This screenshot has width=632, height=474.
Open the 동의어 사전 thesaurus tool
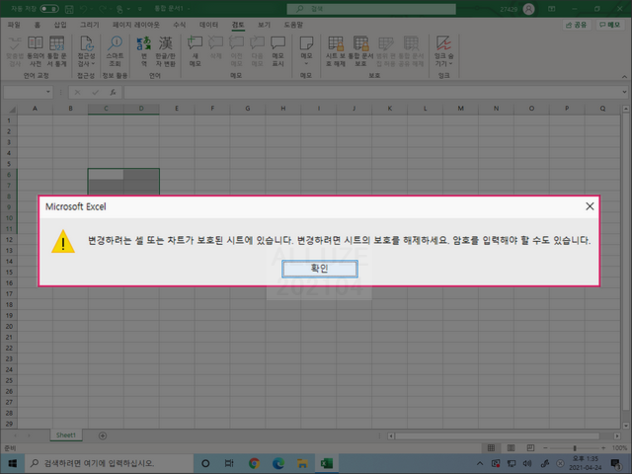[36, 50]
